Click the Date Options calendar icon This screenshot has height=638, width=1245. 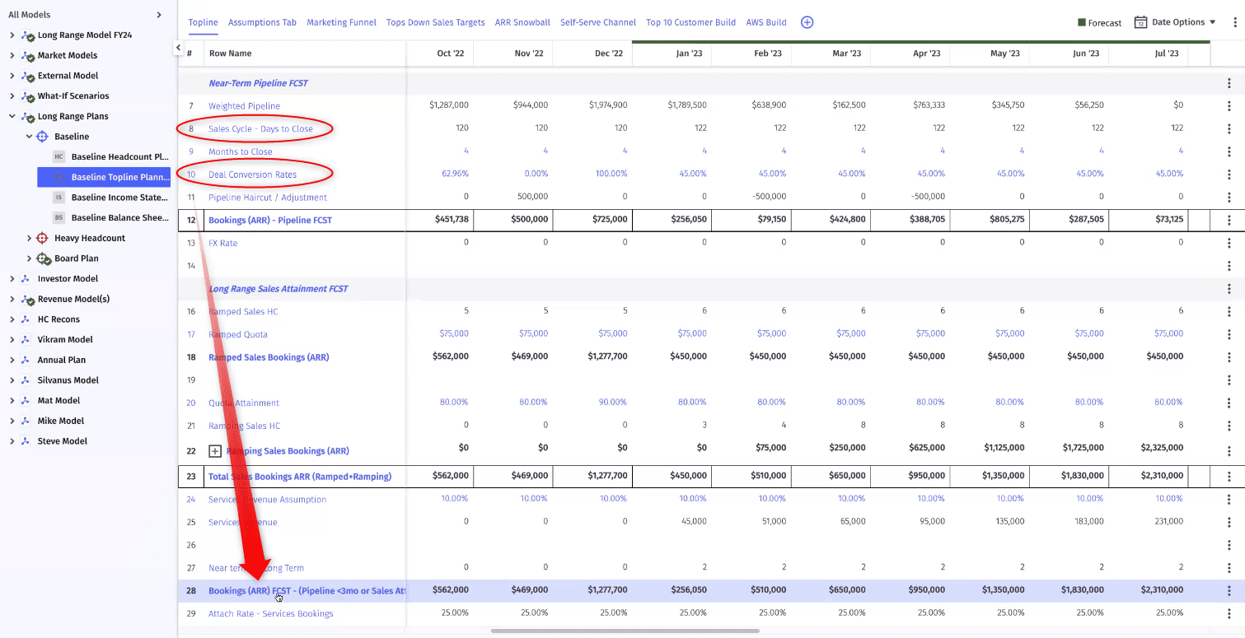pyautogui.click(x=1140, y=22)
